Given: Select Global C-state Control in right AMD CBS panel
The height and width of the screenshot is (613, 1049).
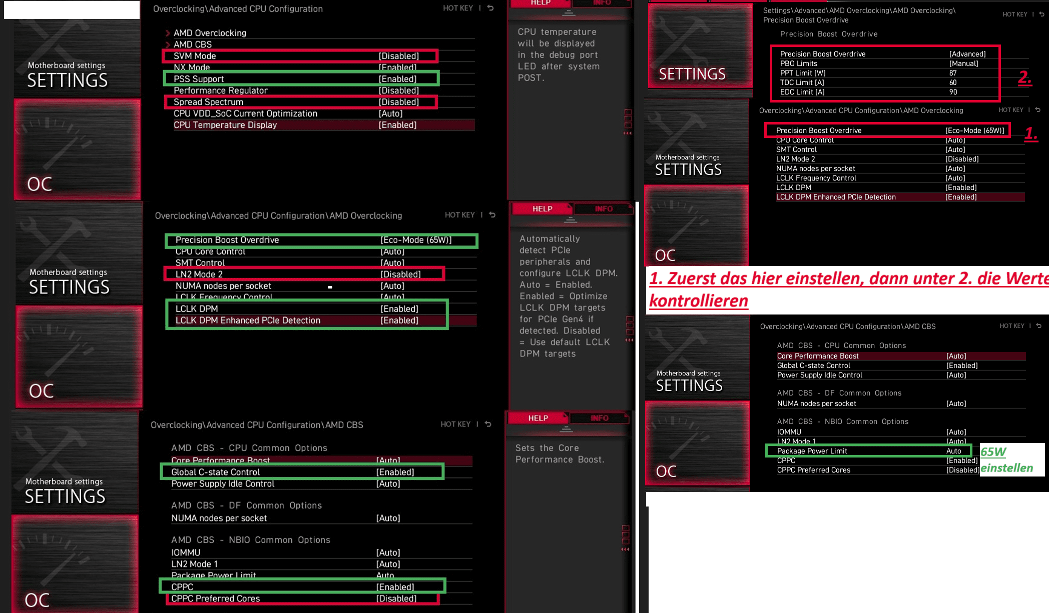Looking at the screenshot, I should [901, 365].
